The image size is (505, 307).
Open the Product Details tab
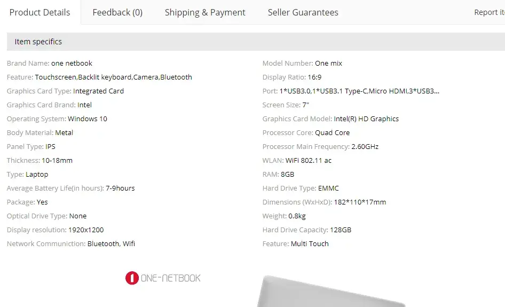[40, 12]
